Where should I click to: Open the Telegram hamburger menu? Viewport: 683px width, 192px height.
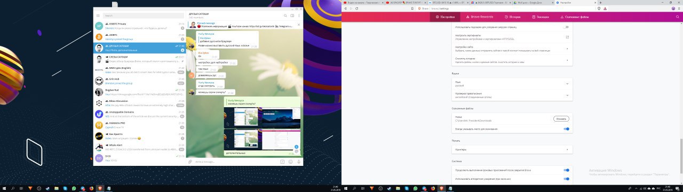(x=98, y=16)
